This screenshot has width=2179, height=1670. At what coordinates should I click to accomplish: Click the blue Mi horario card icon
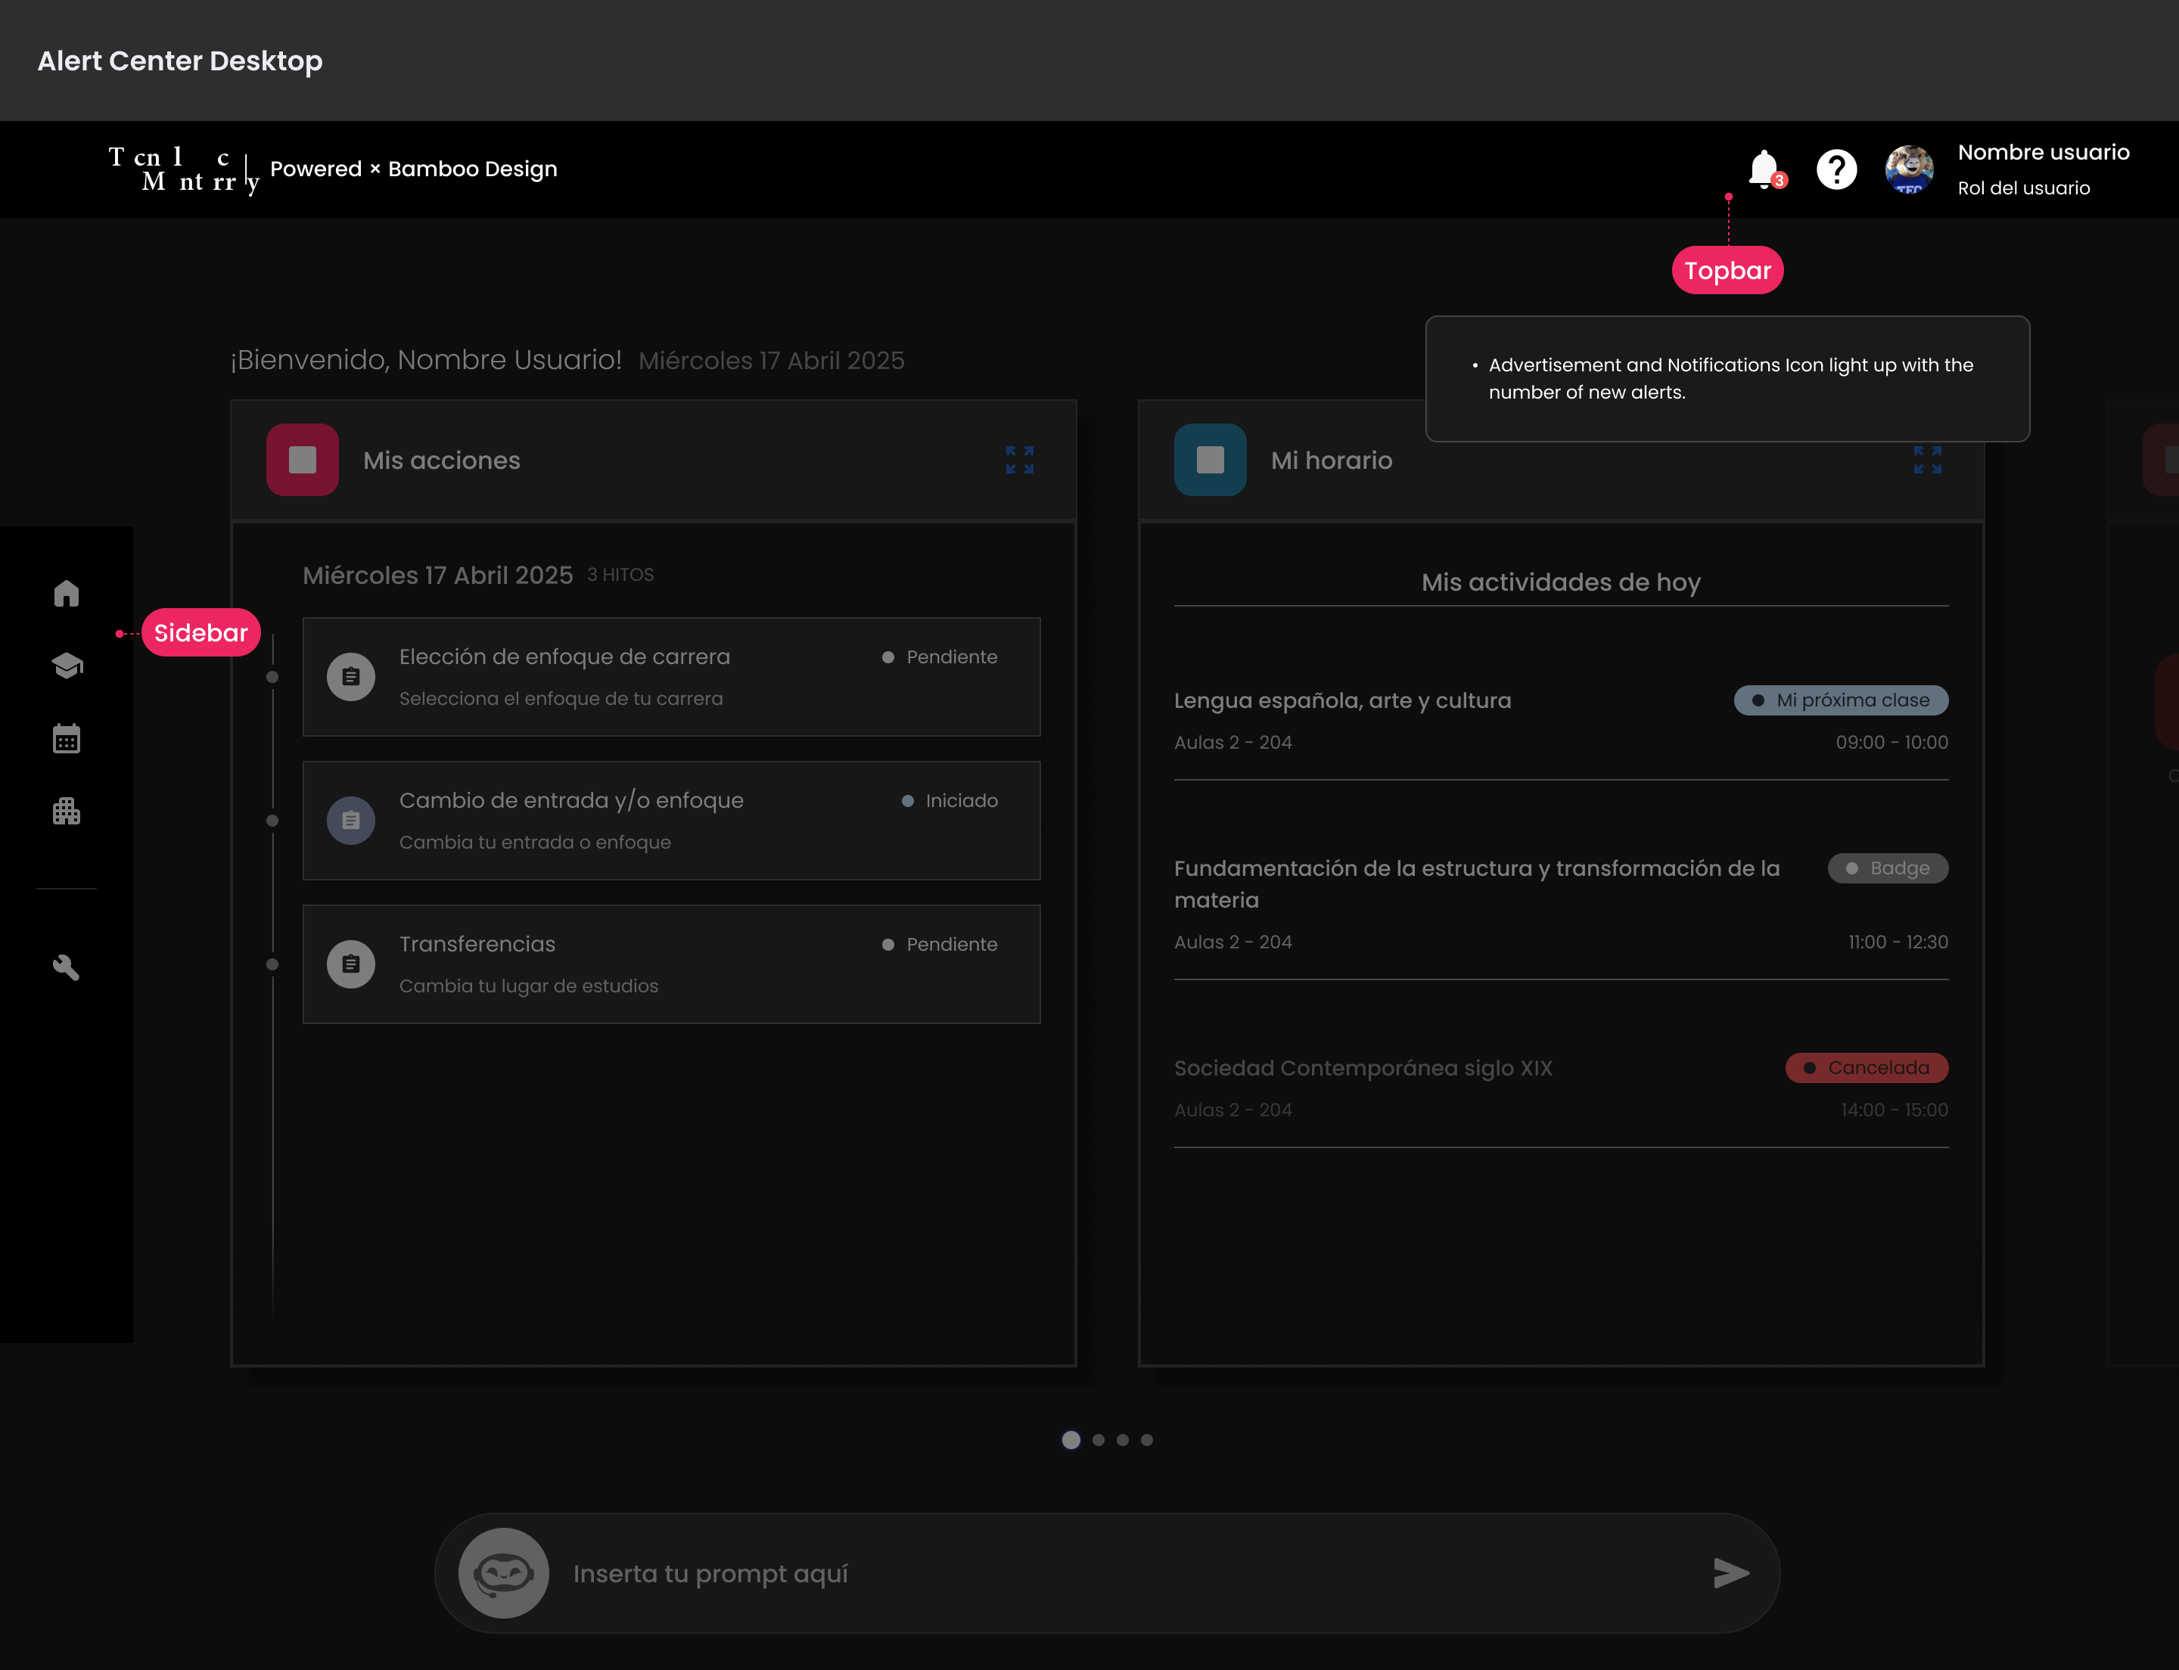(x=1211, y=461)
